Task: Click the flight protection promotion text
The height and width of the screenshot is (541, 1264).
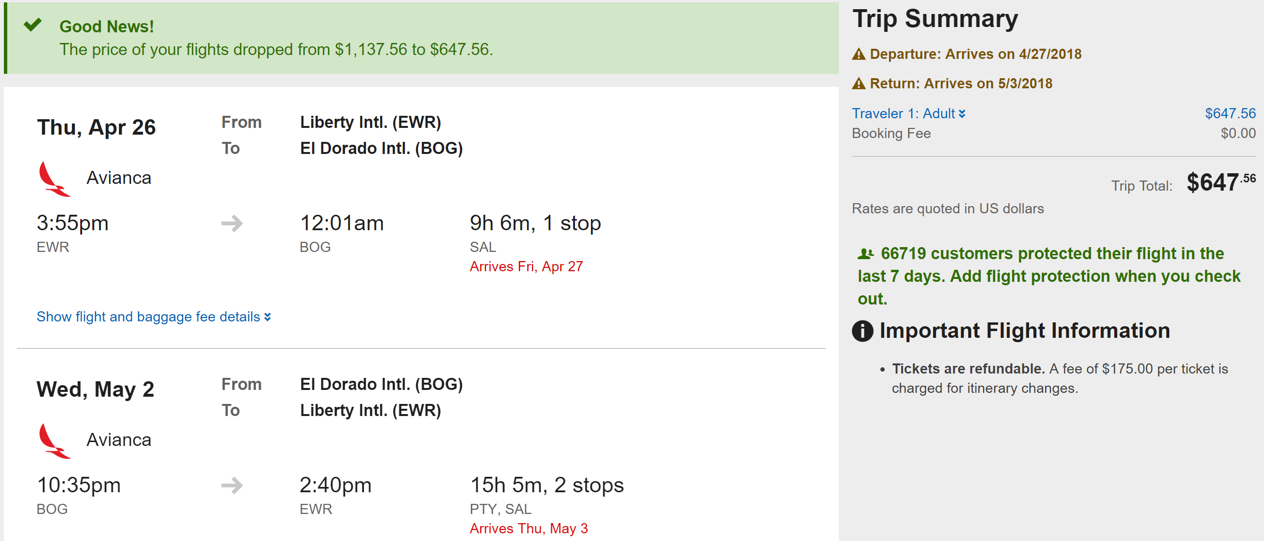Action: [x=1048, y=276]
